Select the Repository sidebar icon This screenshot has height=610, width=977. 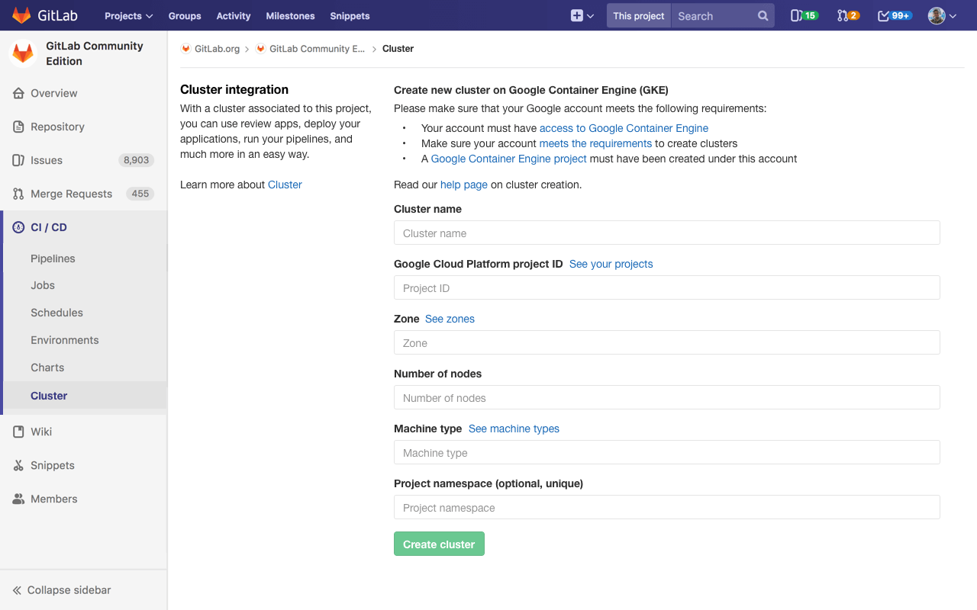[x=17, y=127]
